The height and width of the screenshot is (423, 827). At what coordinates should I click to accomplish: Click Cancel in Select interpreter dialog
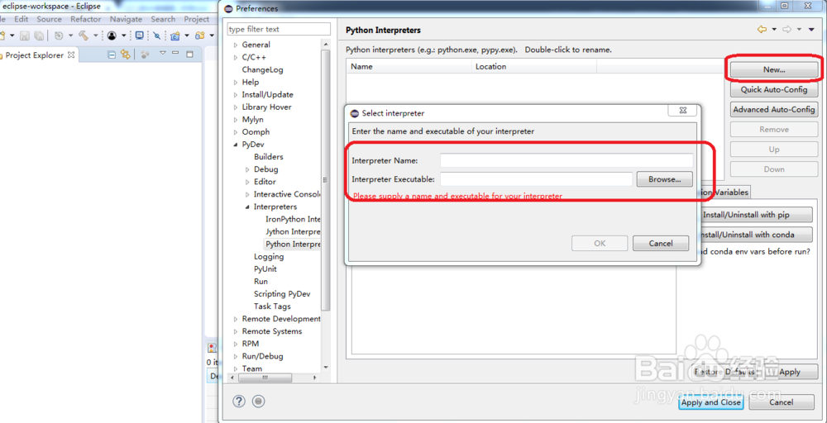[x=660, y=244]
